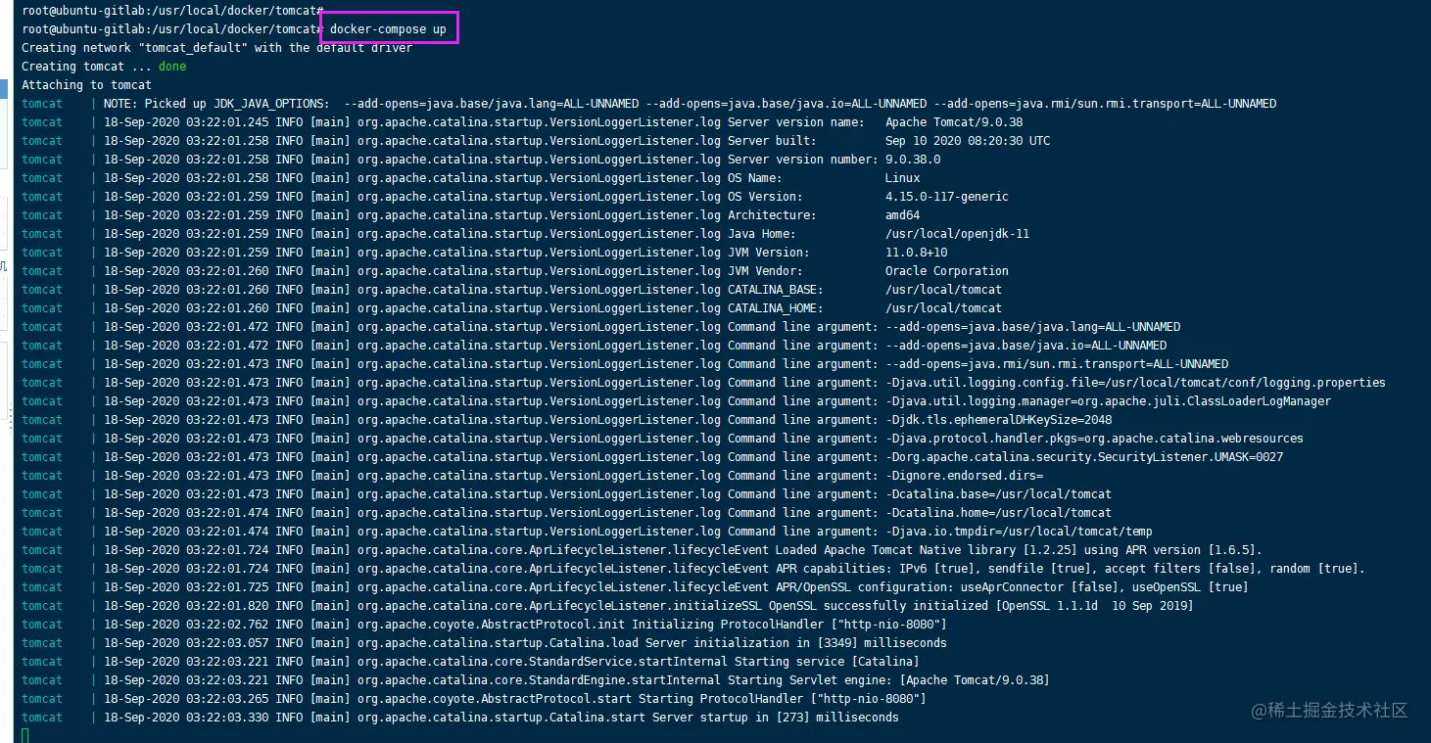Select the OS Name value "Linux"

coord(902,178)
